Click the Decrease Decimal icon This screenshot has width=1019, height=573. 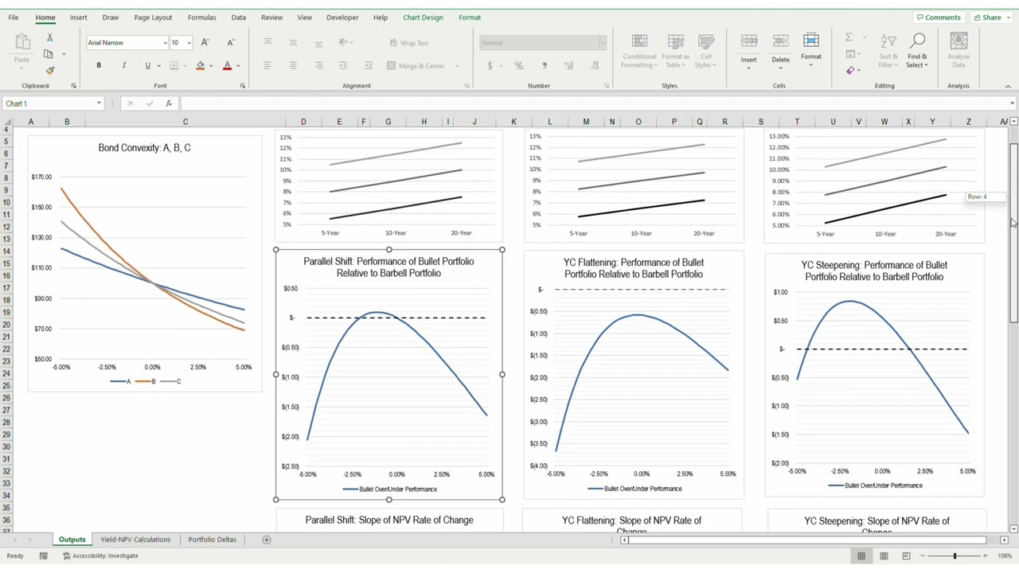point(595,66)
